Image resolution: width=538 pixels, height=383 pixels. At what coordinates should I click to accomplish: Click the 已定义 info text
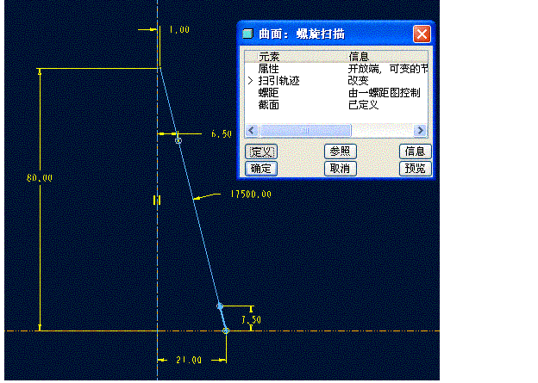point(363,105)
